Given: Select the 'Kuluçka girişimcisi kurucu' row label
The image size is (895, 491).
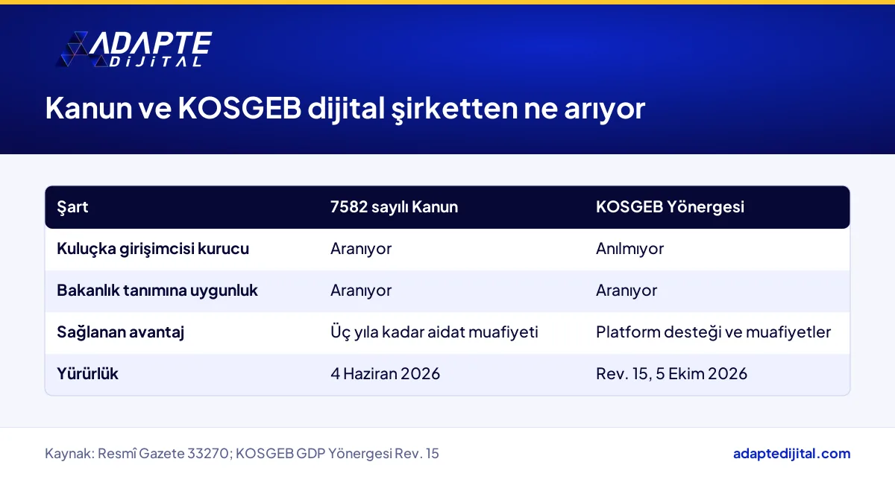Looking at the screenshot, I should pyautogui.click(x=153, y=249).
